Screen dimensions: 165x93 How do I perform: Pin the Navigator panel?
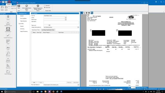(x=15, y=14)
